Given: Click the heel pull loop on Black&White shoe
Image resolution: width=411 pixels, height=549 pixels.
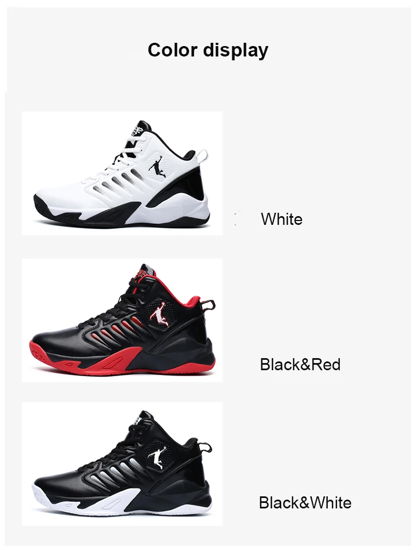Looking at the screenshot, I should [206, 448].
